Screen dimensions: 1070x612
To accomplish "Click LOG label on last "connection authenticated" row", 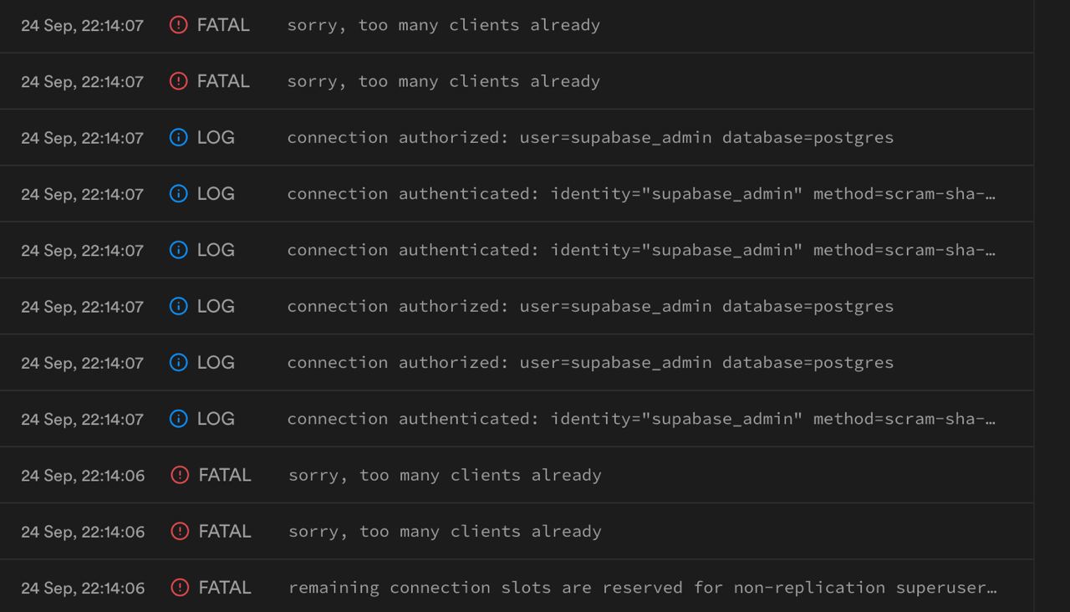I will tap(216, 419).
